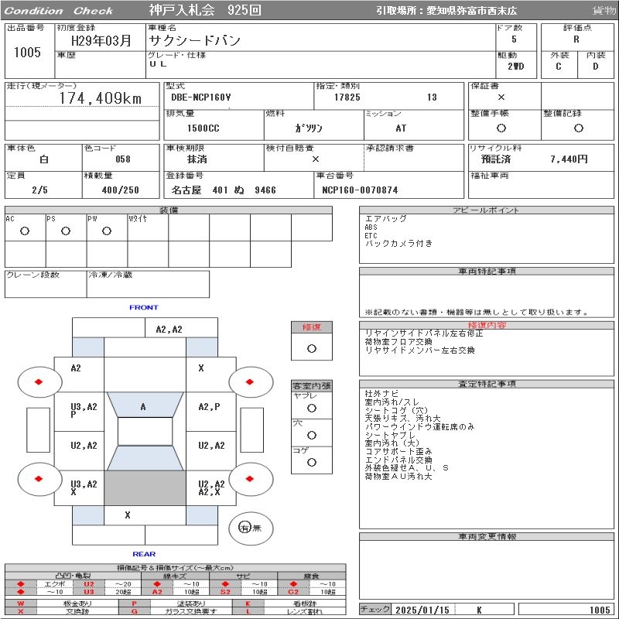
Task: Select the rear bumper panel marked X
Action: (128, 515)
